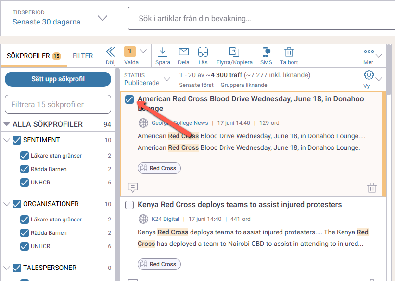
Task: Collapse the SENTIMENT group chevron
Action: point(7,140)
